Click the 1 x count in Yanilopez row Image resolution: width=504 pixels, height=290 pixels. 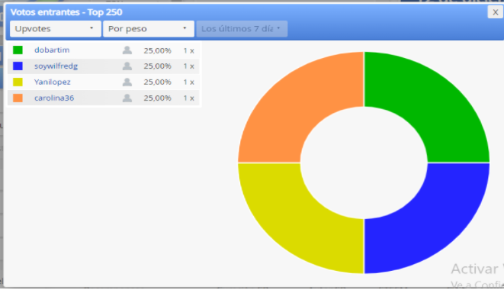pyautogui.click(x=188, y=82)
